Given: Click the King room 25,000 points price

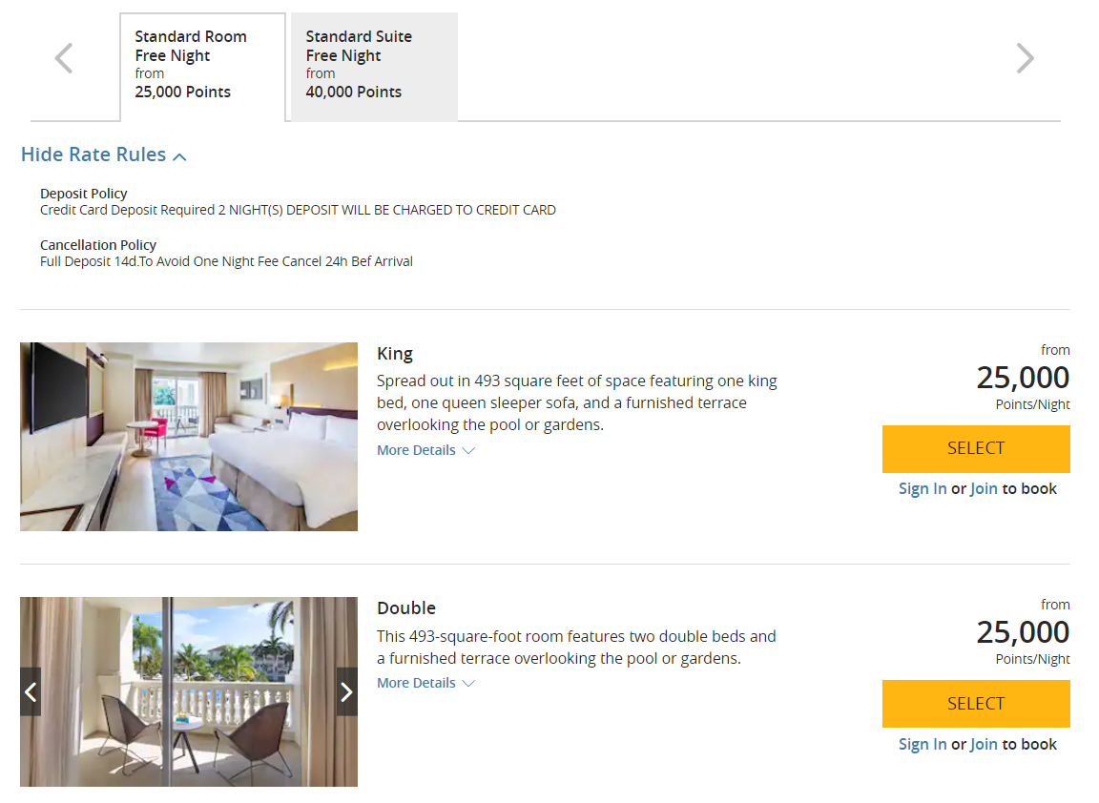Looking at the screenshot, I should (1023, 378).
